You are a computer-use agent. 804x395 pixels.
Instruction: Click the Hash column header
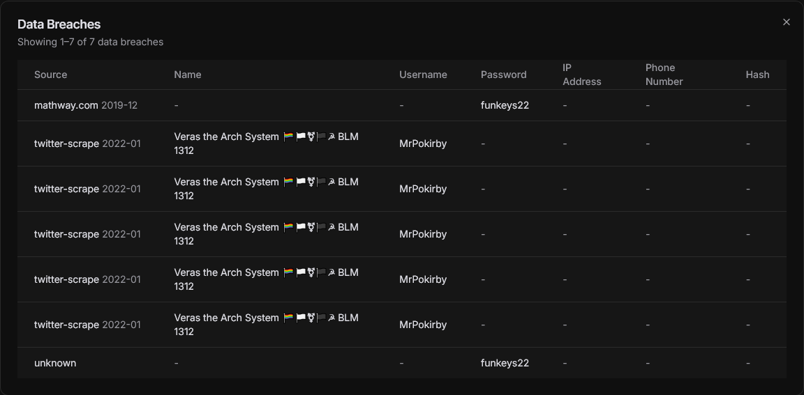(x=757, y=75)
